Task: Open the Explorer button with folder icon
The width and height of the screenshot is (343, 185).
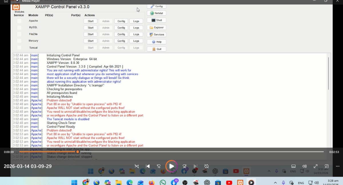Action: [x=156, y=28]
